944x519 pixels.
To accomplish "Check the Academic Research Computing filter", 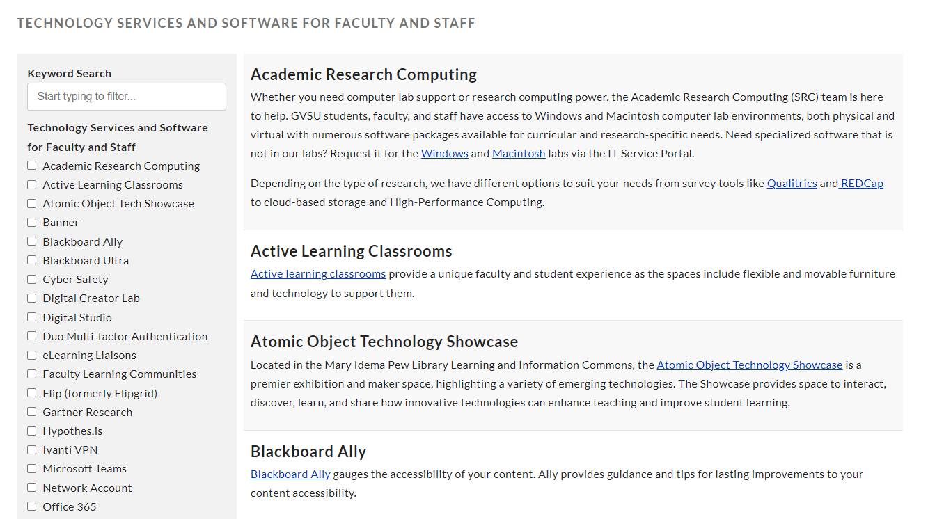I will pyautogui.click(x=31, y=165).
